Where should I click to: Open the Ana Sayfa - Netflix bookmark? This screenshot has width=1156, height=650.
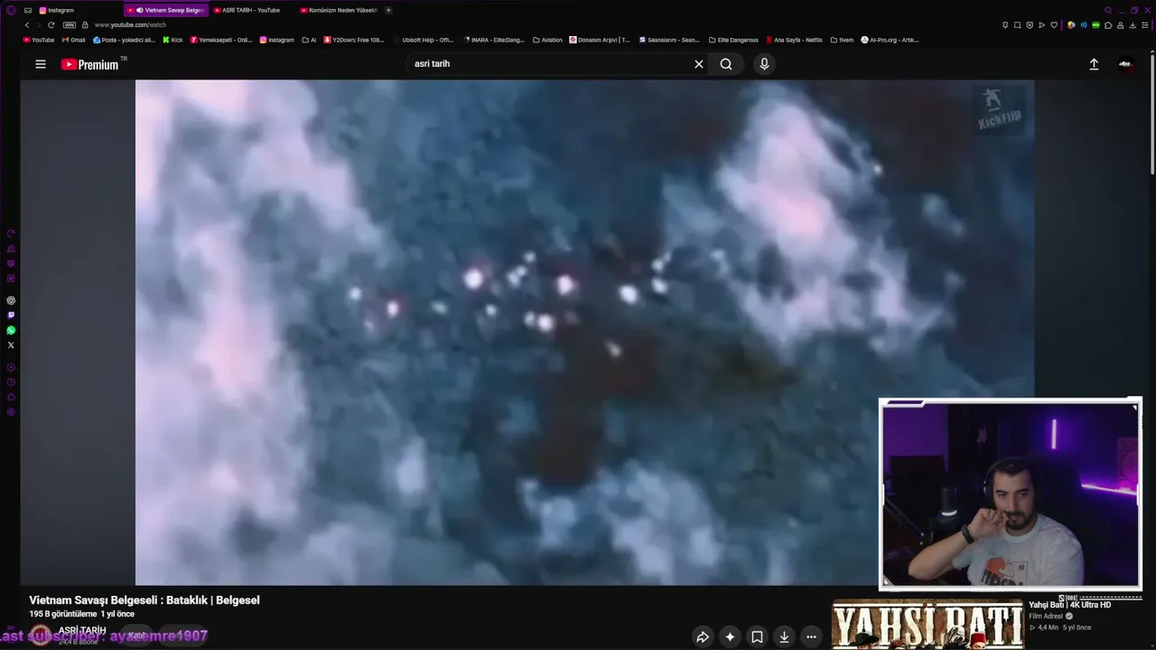pos(795,40)
